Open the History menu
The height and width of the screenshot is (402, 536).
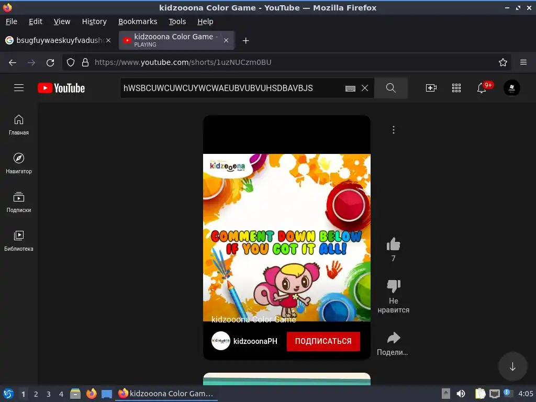[94, 21]
